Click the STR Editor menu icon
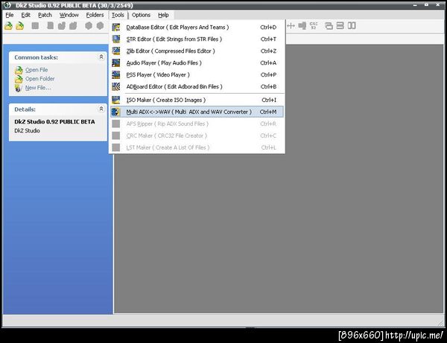Screen dimensions: 447x343 (x=116, y=39)
